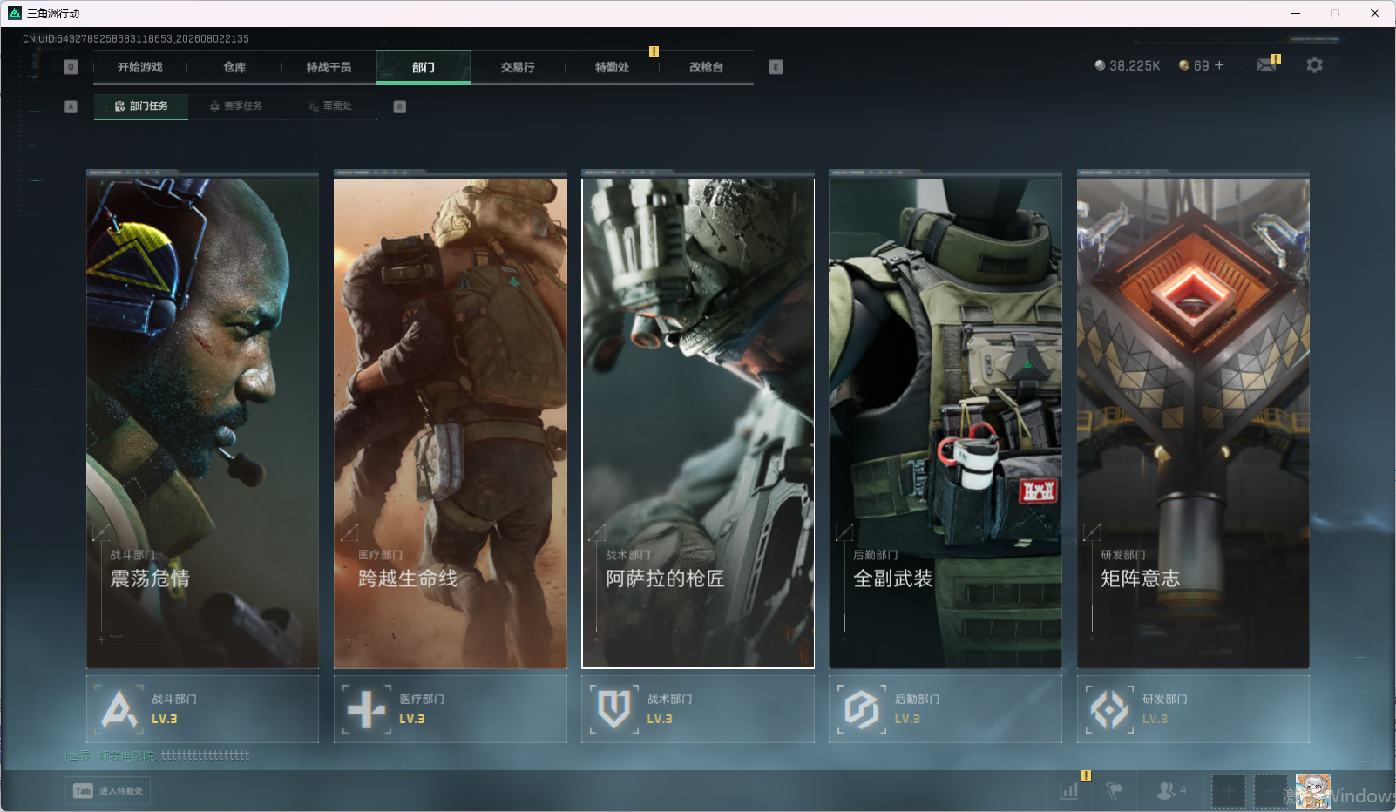Switch to the 仓库 tab
This screenshot has width=1396, height=812.
point(234,67)
